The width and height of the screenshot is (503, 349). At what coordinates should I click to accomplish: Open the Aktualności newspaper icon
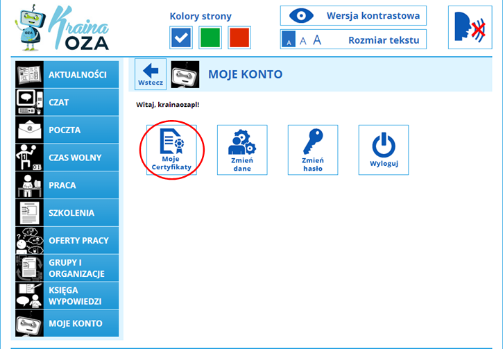click(x=30, y=74)
